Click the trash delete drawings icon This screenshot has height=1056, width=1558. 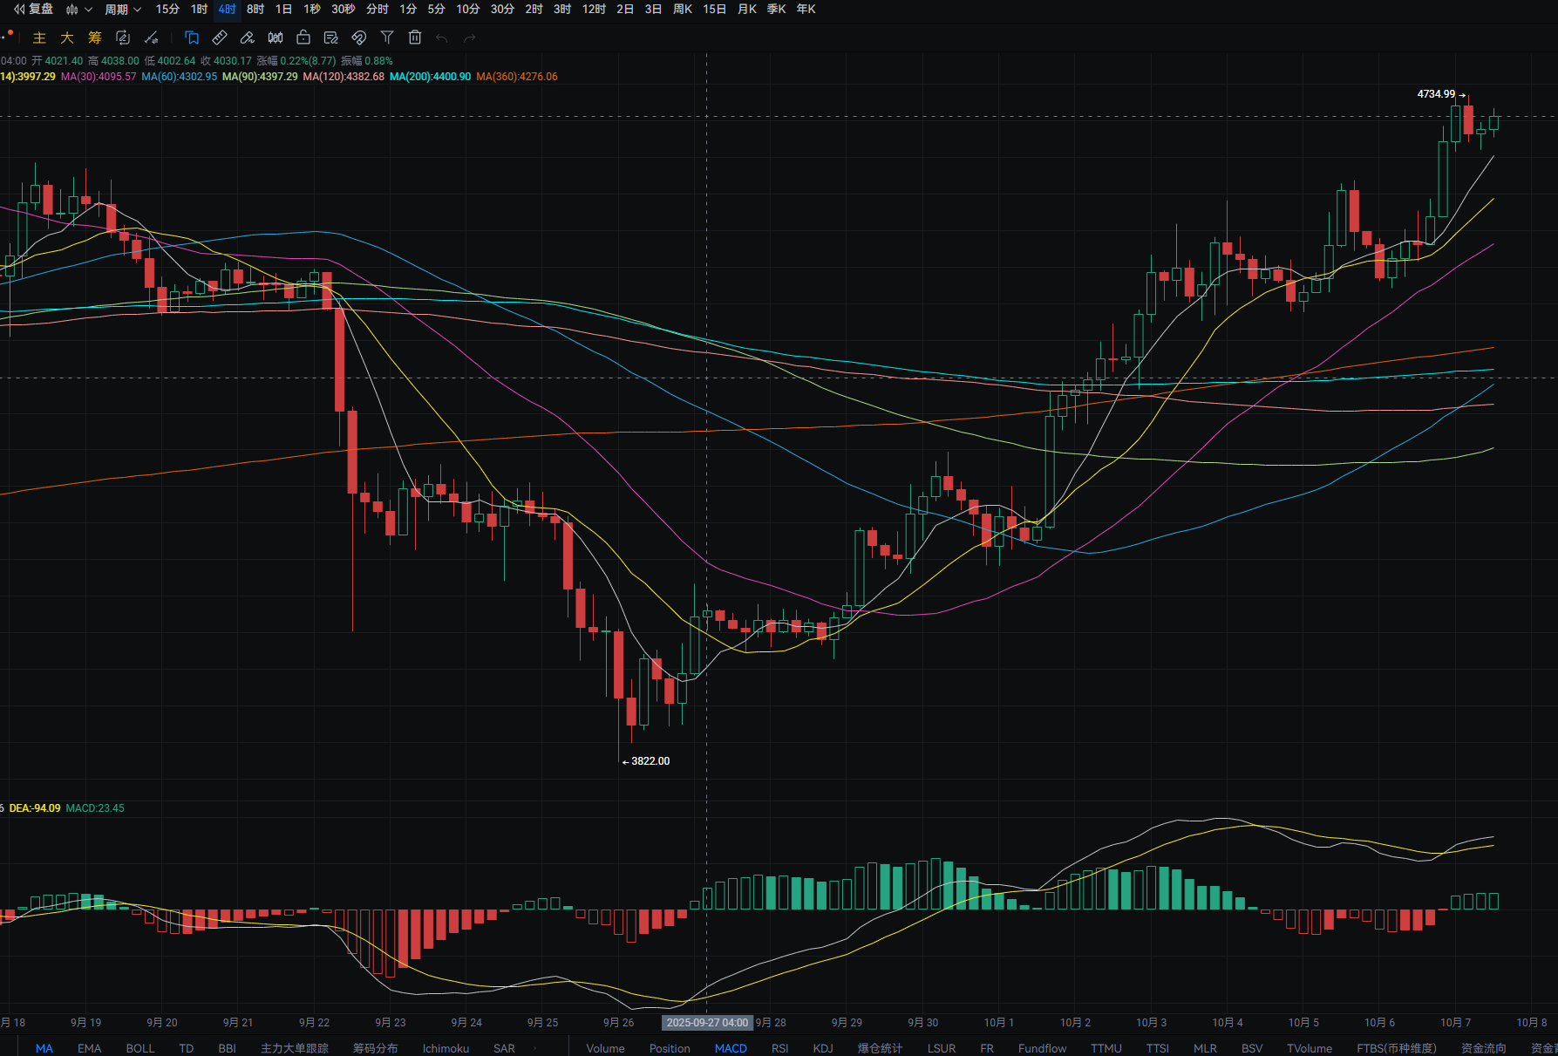pos(415,37)
